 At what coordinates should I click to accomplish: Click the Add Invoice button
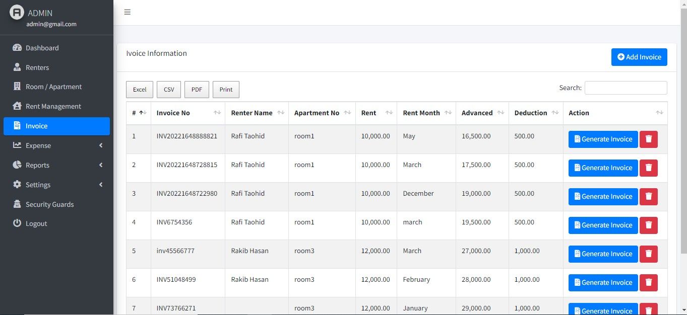(x=639, y=57)
